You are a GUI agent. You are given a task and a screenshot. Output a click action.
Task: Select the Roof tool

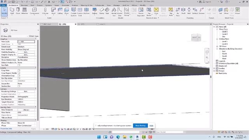[x=53, y=11]
